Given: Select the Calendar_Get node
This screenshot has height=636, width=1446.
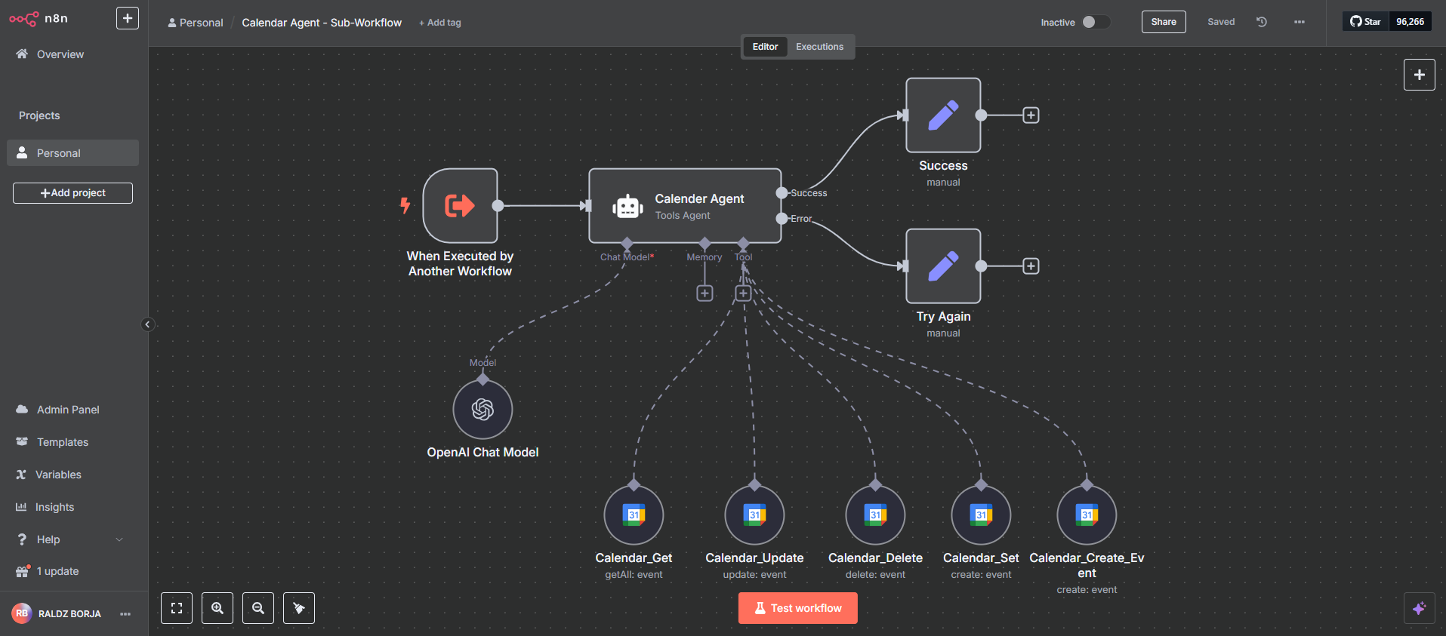Looking at the screenshot, I should point(634,515).
